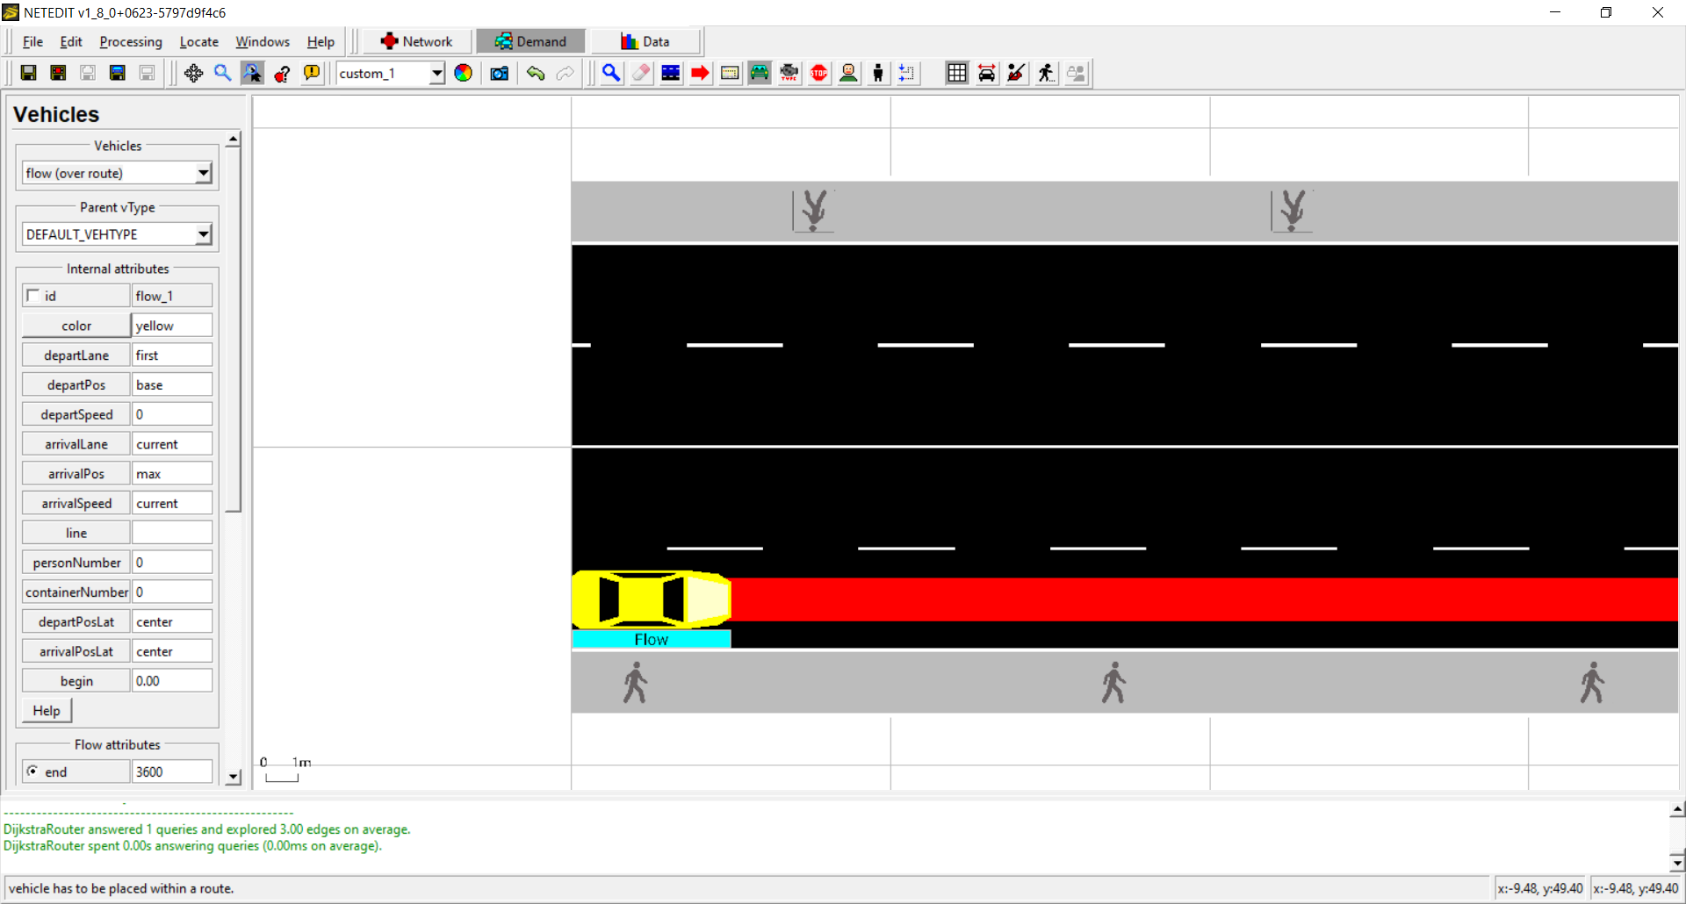Open the flow (over route) vehicles dropdown
The height and width of the screenshot is (904, 1686).
tap(203, 173)
